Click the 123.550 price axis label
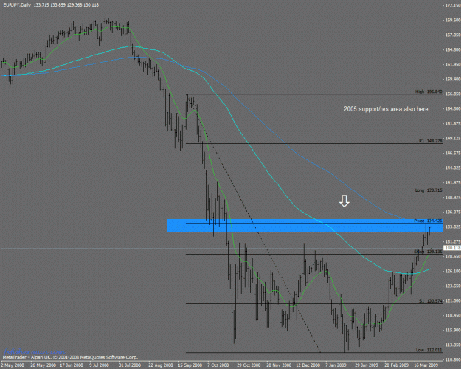Viewport: 461px width, 369px height. pyautogui.click(x=453, y=286)
